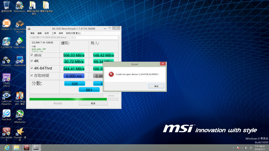Open Internet Explorer from the taskbar
Viewport: 269px width, 151px height.
[7, 148]
